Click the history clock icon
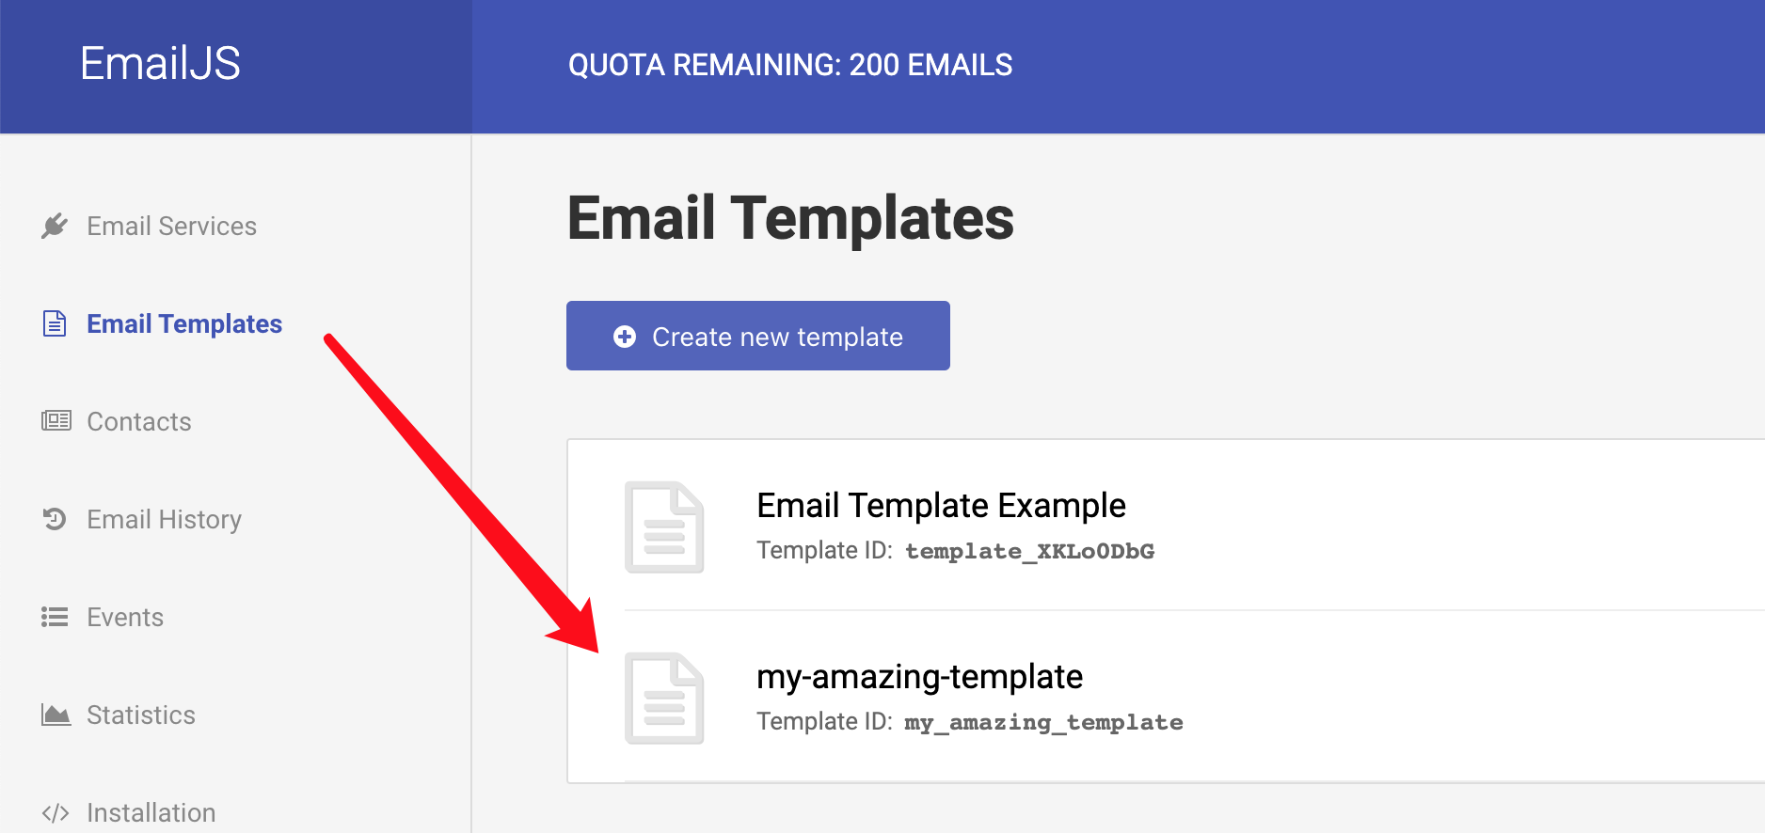The width and height of the screenshot is (1765, 833). coord(55,519)
